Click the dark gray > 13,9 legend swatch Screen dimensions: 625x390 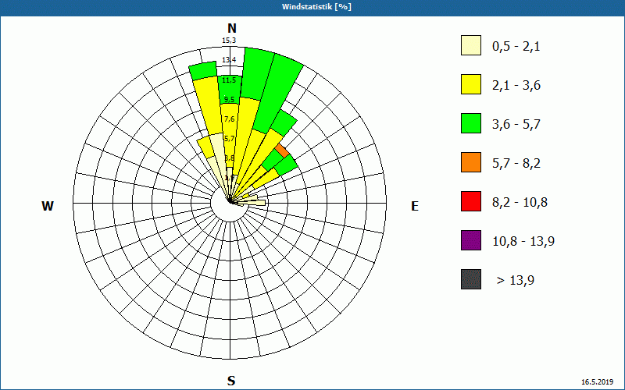click(x=471, y=279)
